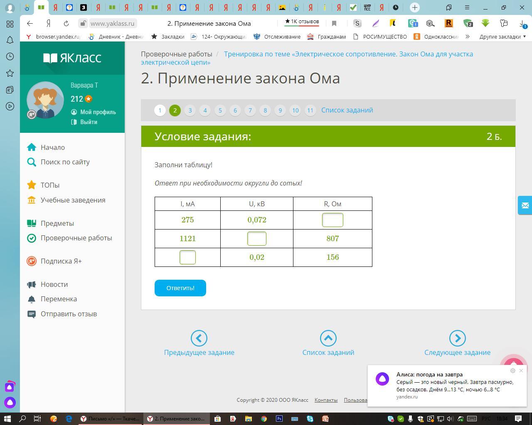
Task: Close the Алиса weather notification
Action: [x=521, y=371]
